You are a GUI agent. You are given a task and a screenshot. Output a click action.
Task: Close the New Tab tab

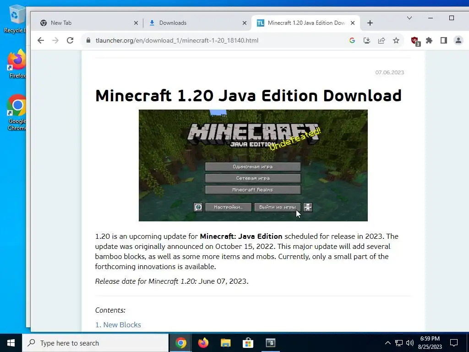(x=136, y=23)
